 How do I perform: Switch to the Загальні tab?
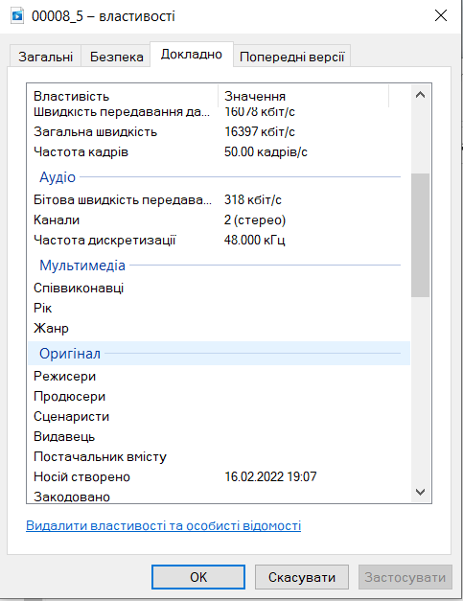(46, 57)
